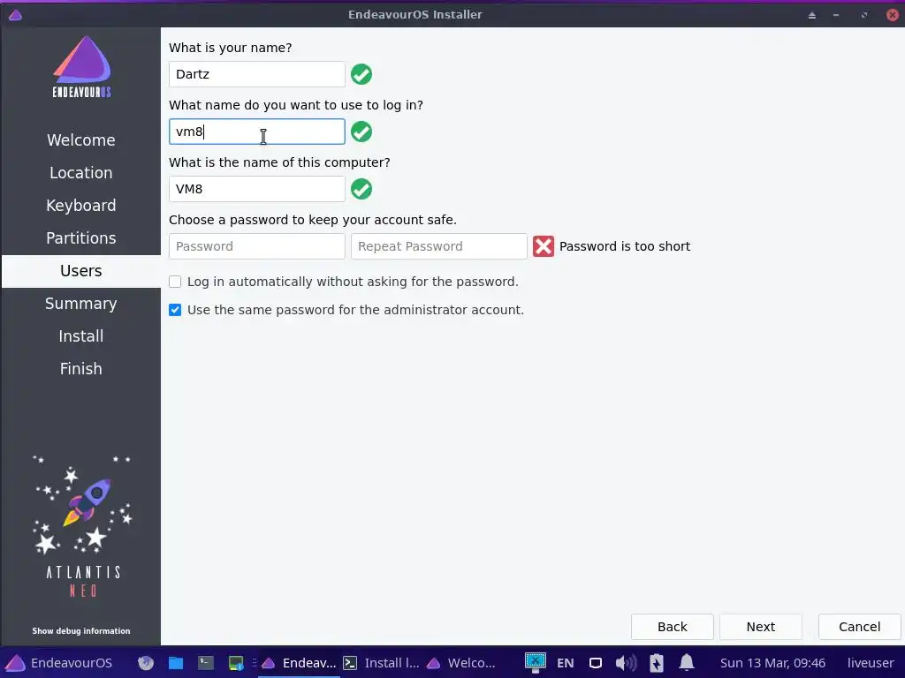Launch the web browser from taskbar
Viewport: 905px width, 678px height.
146,663
